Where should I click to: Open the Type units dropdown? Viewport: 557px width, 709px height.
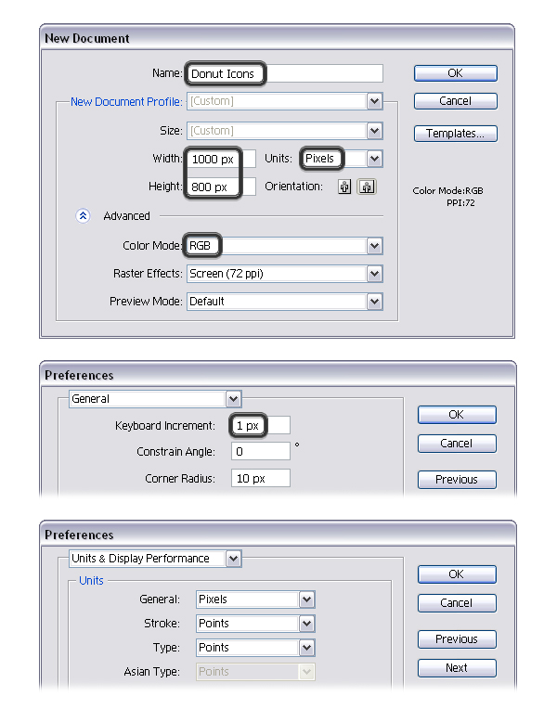tap(255, 648)
